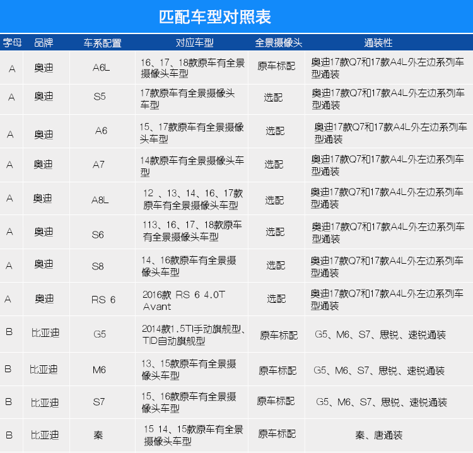Click the 品牌 column header
Screen dimensions: 473x453
click(44, 42)
